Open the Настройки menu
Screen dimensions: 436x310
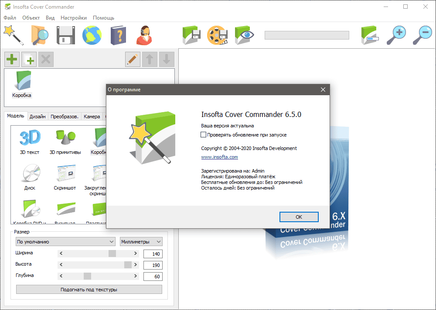click(74, 18)
